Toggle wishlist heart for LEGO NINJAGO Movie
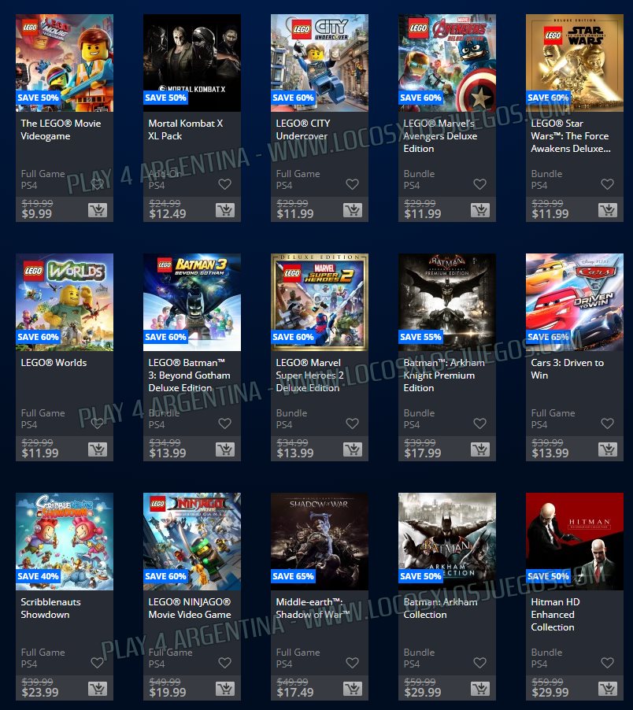Image resolution: width=633 pixels, height=710 pixels. click(x=225, y=663)
